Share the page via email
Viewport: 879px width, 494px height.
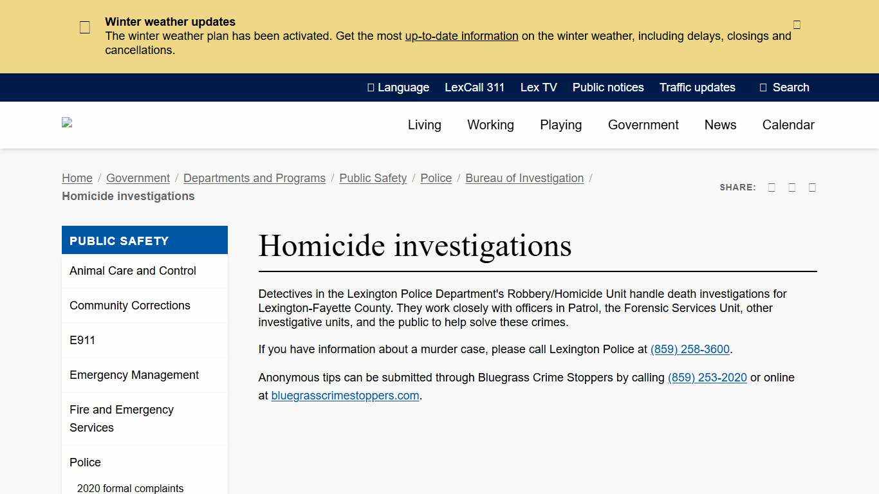pos(812,187)
